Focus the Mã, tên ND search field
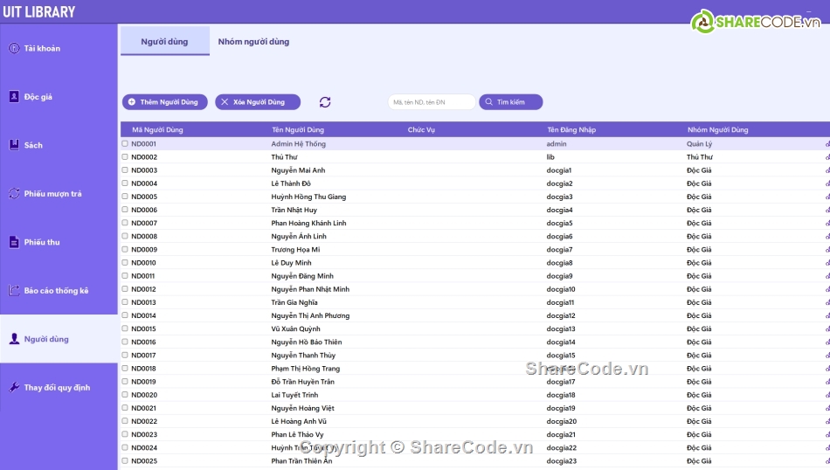Image resolution: width=830 pixels, height=470 pixels. click(431, 102)
